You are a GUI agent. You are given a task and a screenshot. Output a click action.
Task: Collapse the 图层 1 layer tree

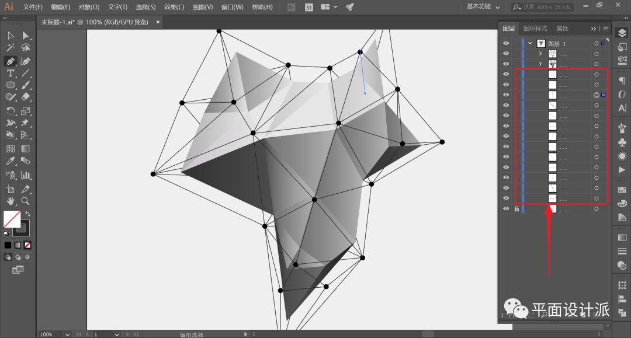point(530,43)
